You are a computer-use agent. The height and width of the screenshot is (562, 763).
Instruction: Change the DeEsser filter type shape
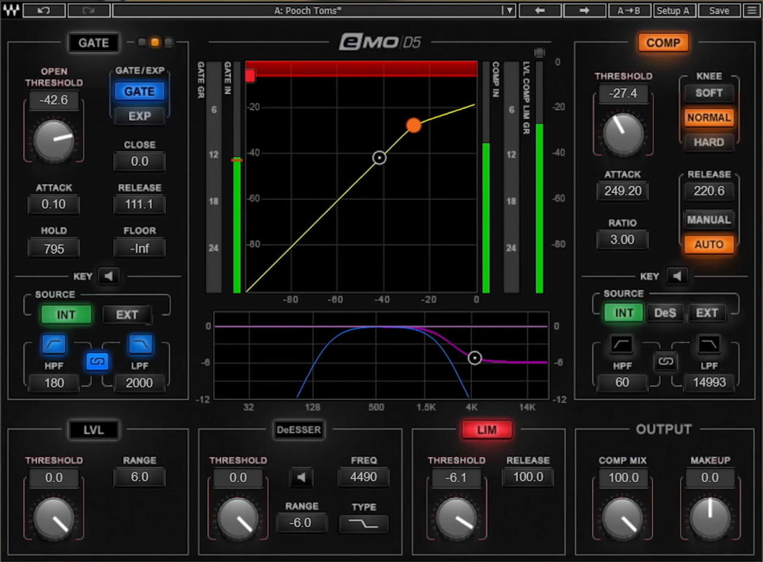364,524
